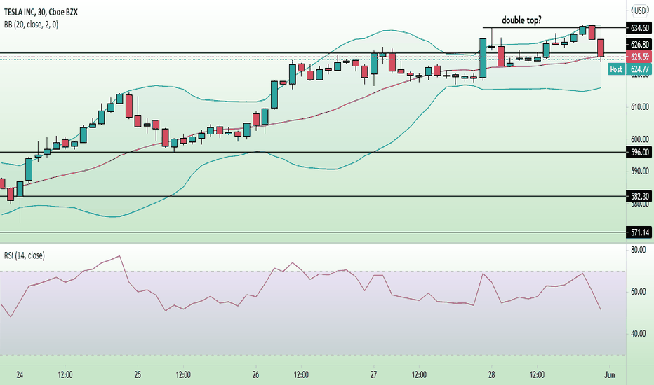Click the date label 25 on time axis
654x385 pixels.
138,374
